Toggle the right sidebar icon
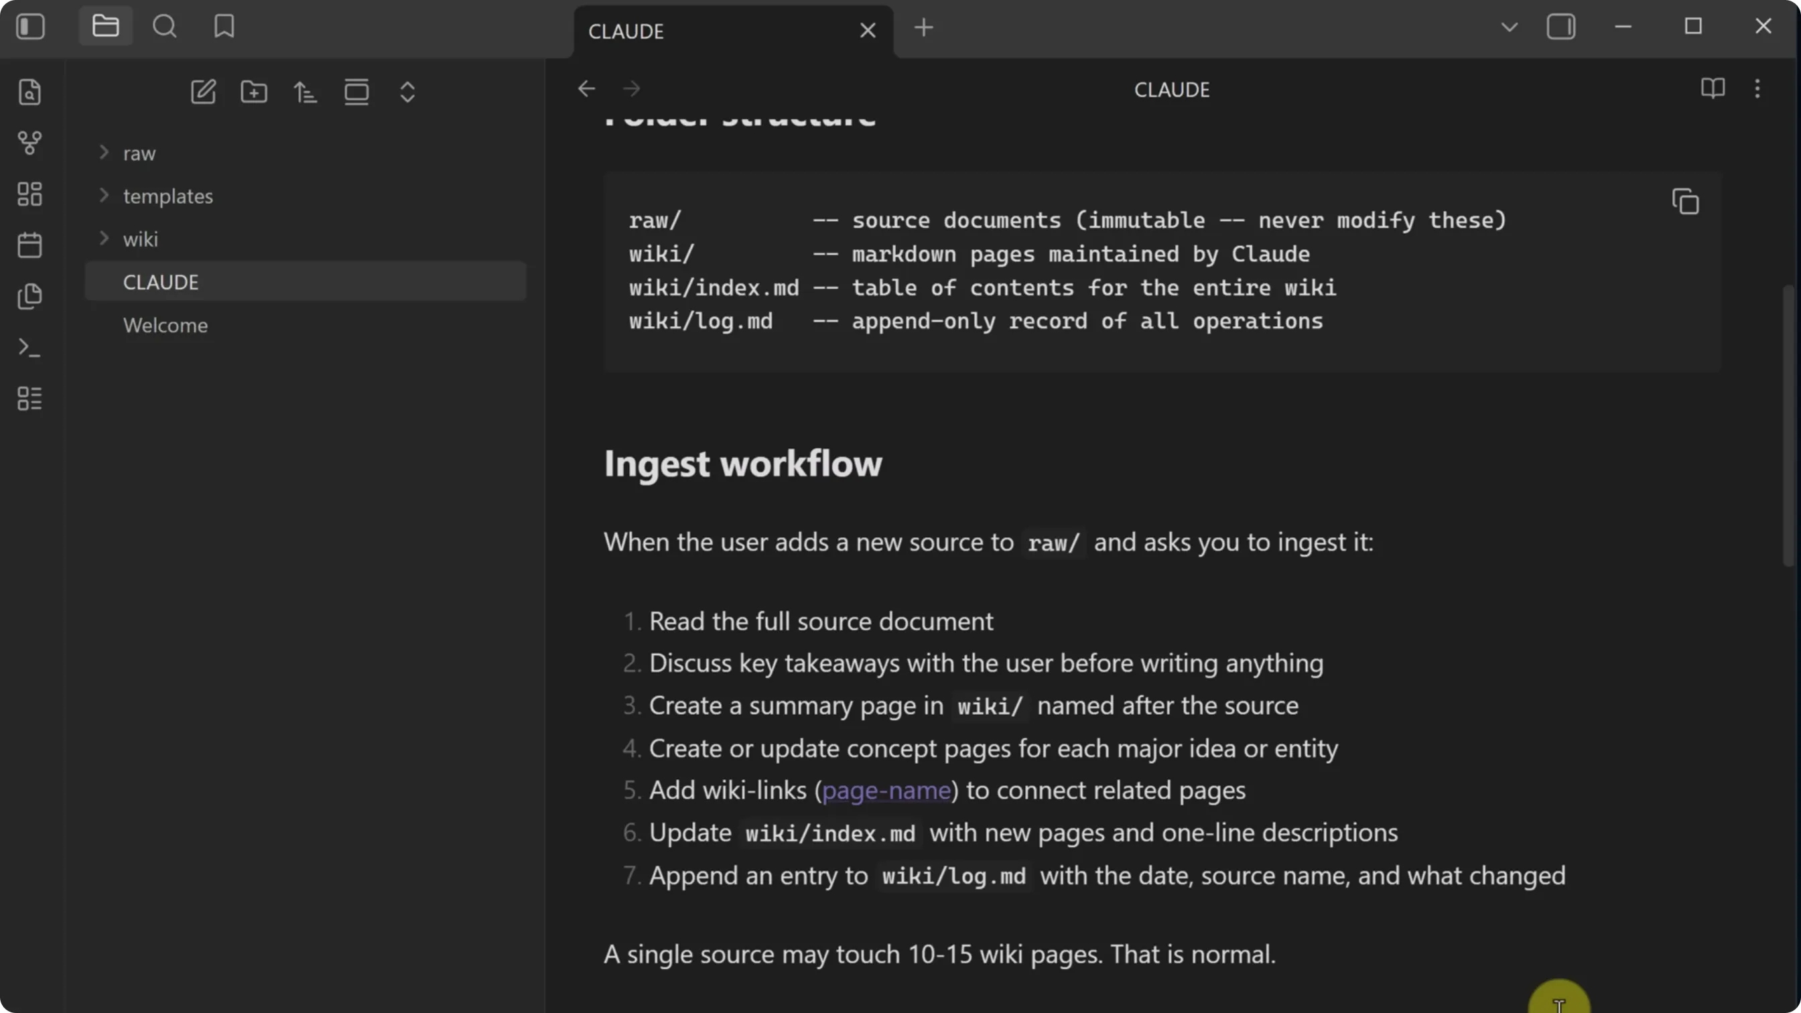The width and height of the screenshot is (1801, 1013). (x=1561, y=27)
